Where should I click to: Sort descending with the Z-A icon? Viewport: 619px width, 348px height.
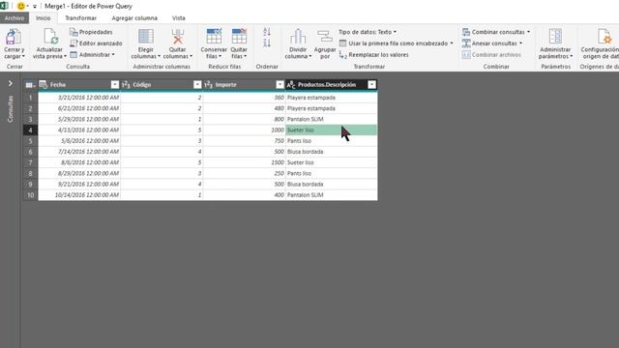(x=267, y=43)
